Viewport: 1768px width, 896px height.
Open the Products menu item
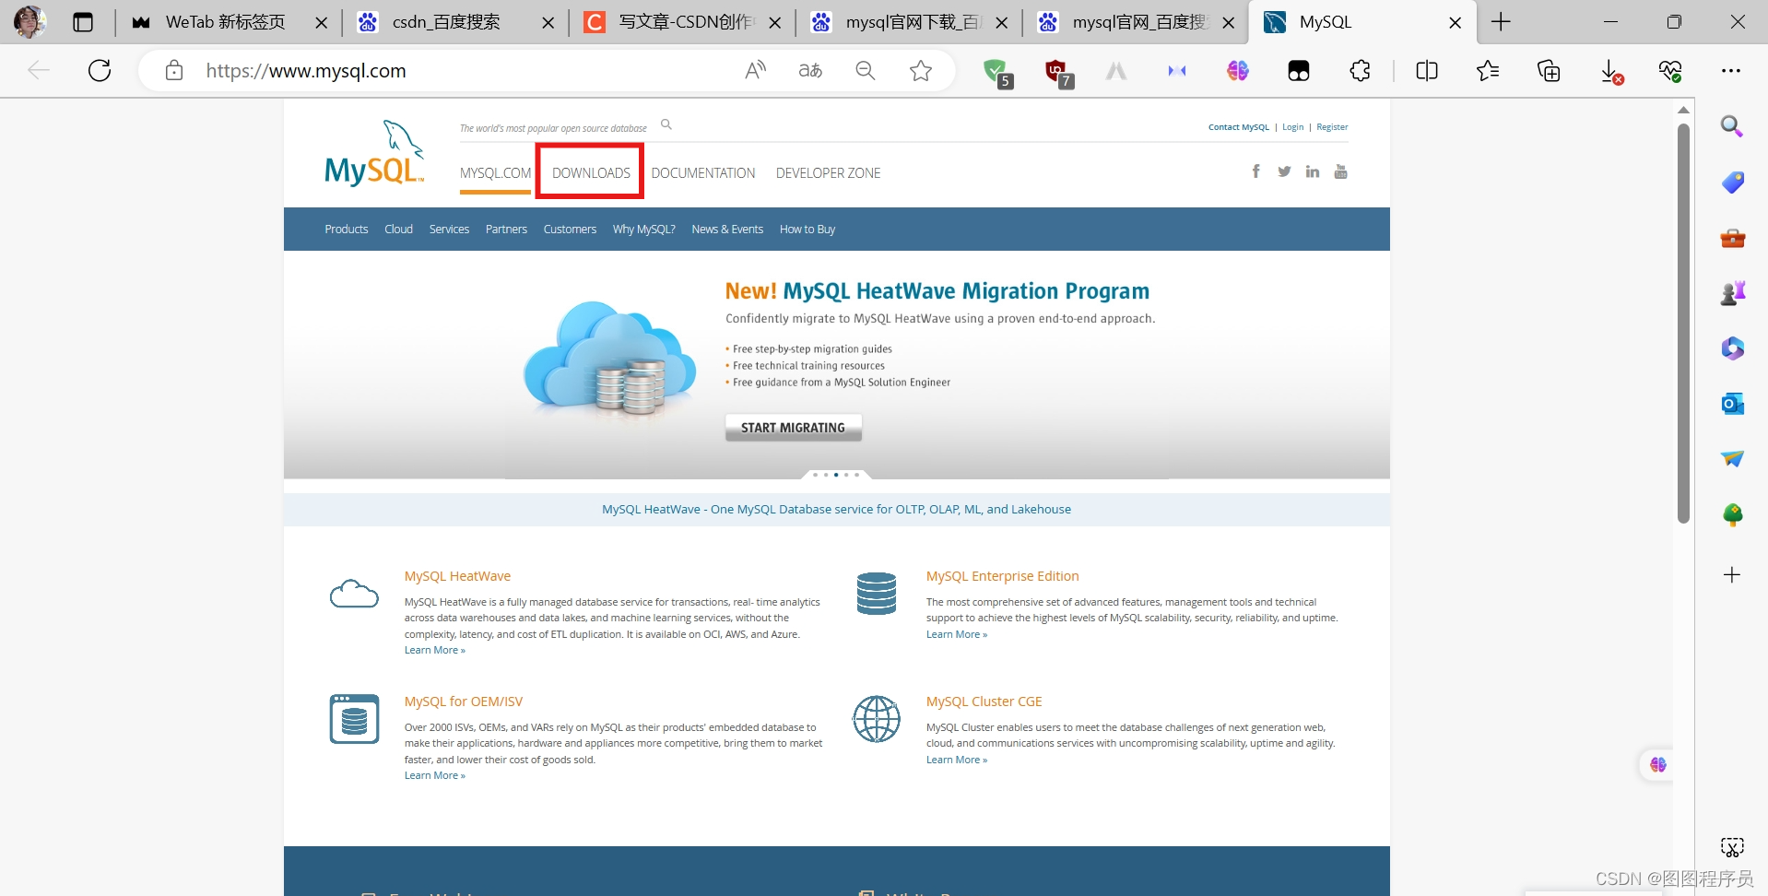347,230
